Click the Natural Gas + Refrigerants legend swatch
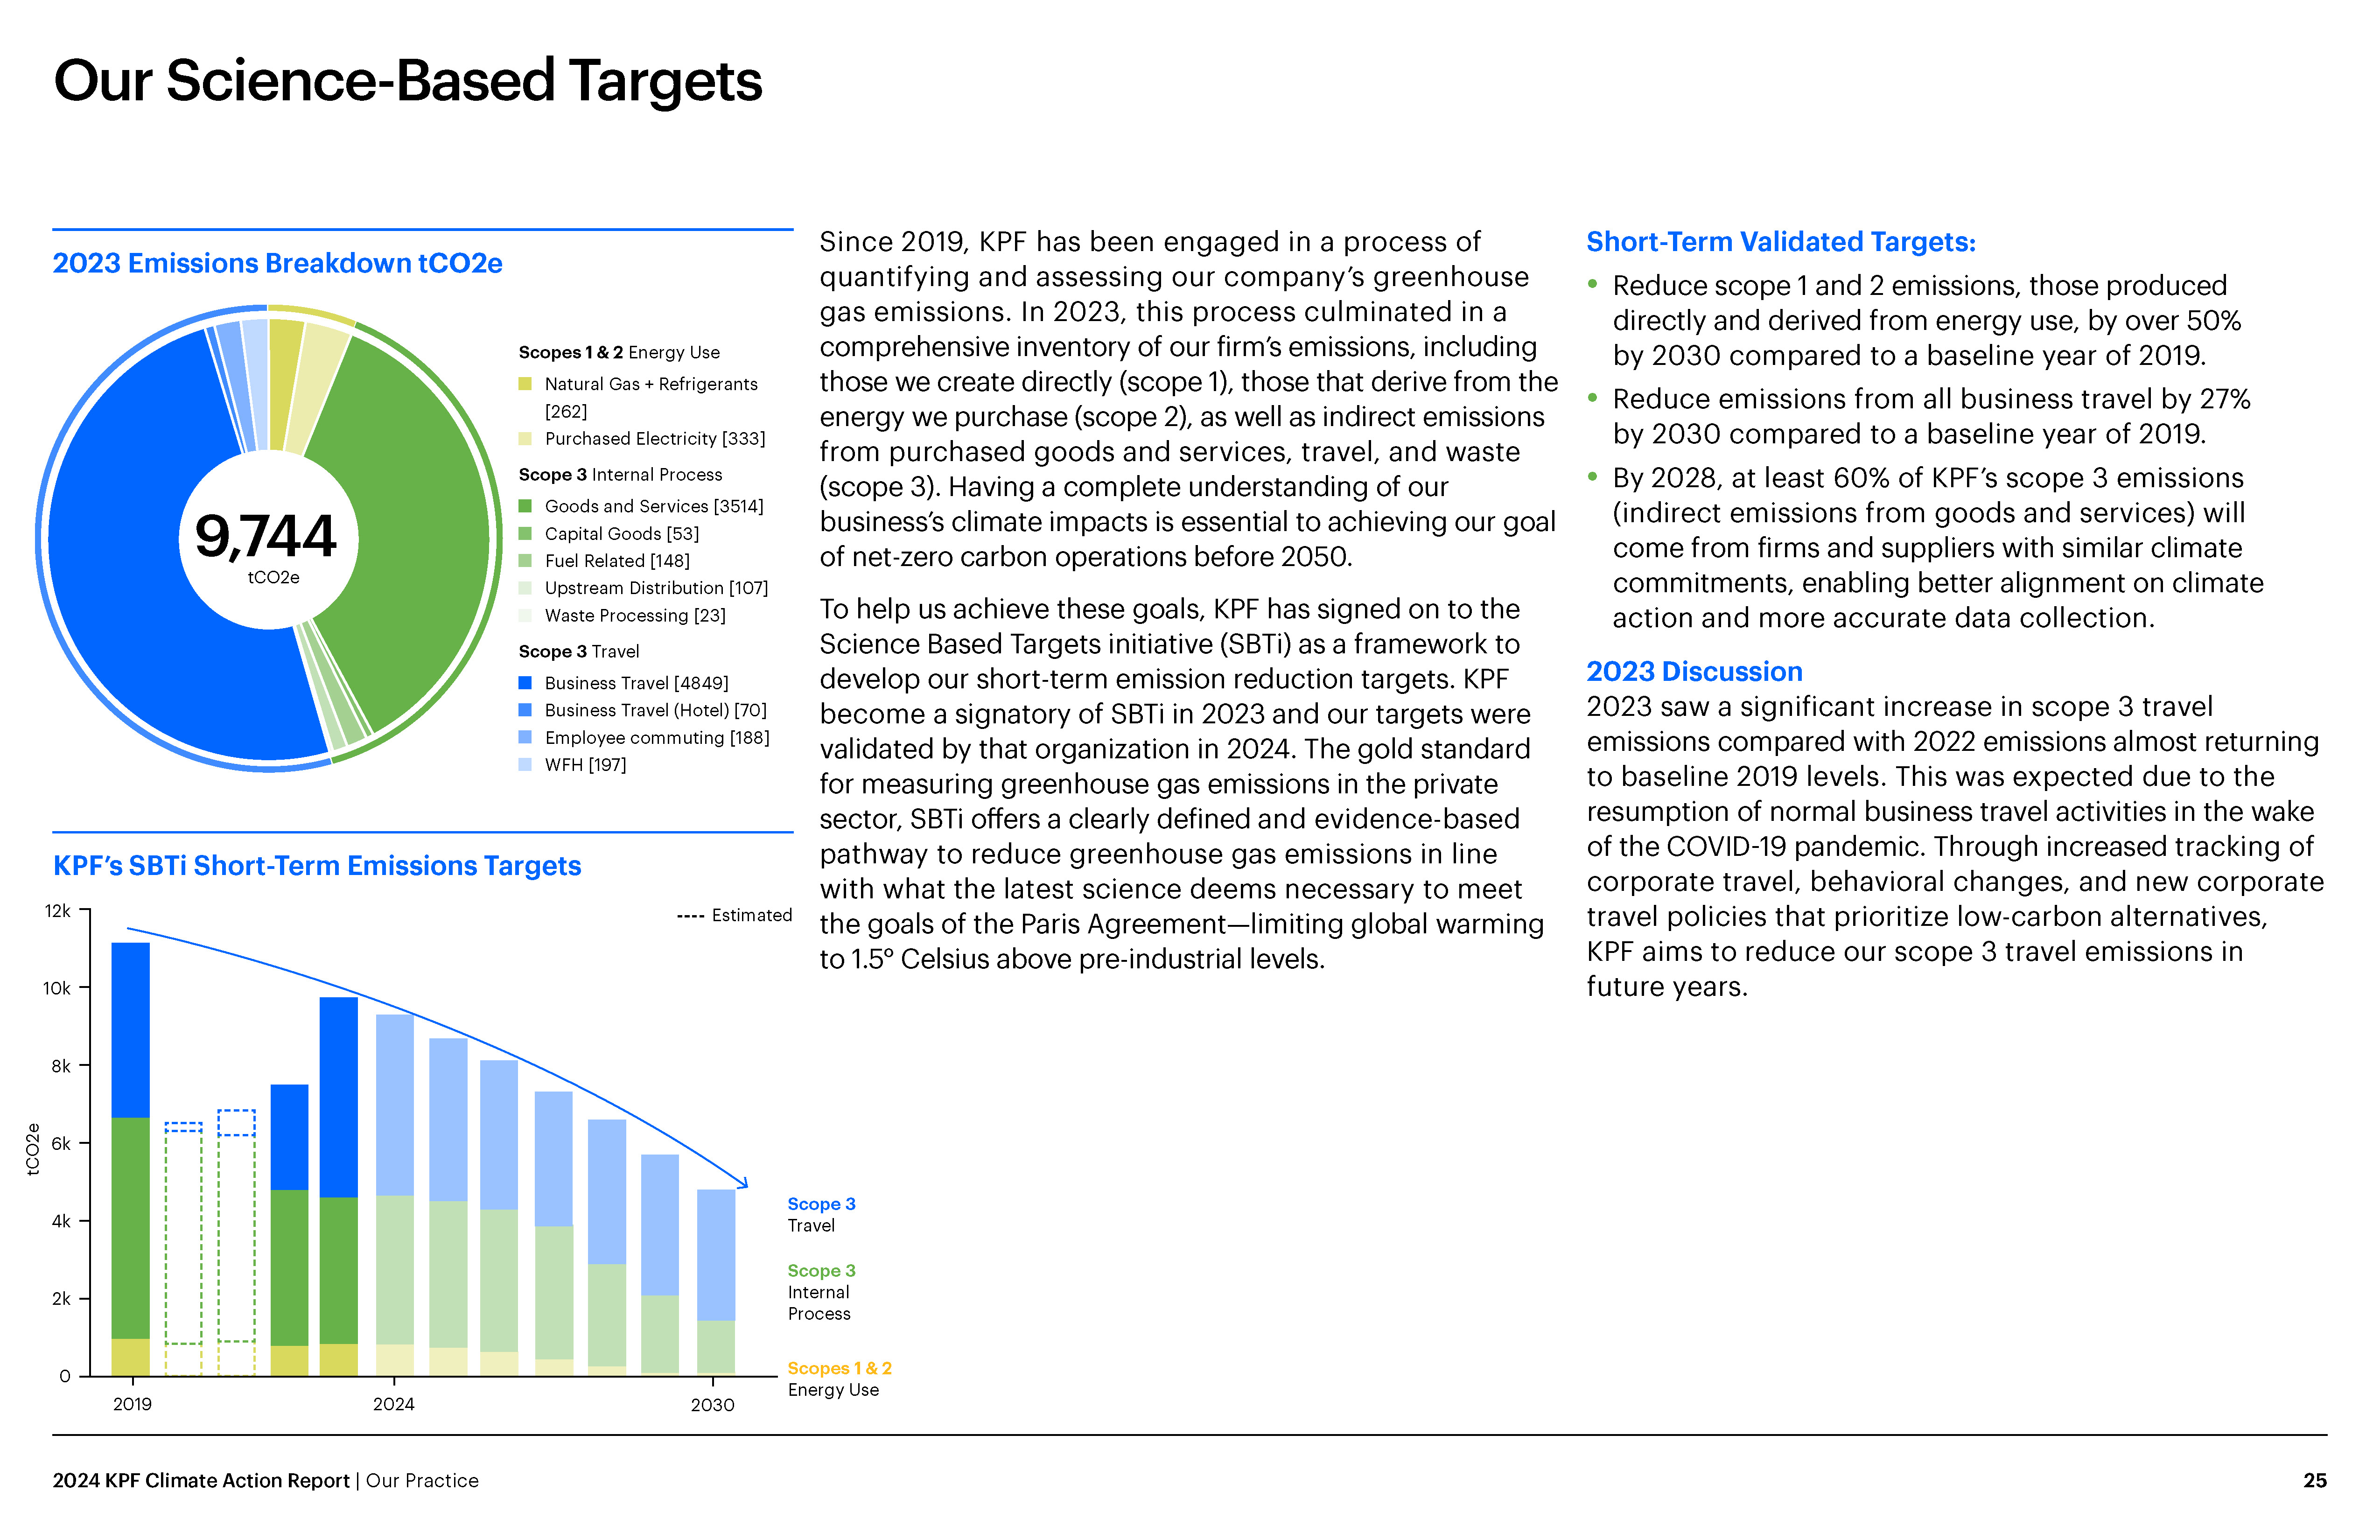Screen dimensions: 2380x1540 pyautogui.click(x=525, y=384)
